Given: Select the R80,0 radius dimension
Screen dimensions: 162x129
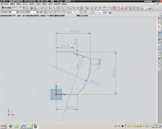Looking at the screenshot, I should (x=79, y=64).
